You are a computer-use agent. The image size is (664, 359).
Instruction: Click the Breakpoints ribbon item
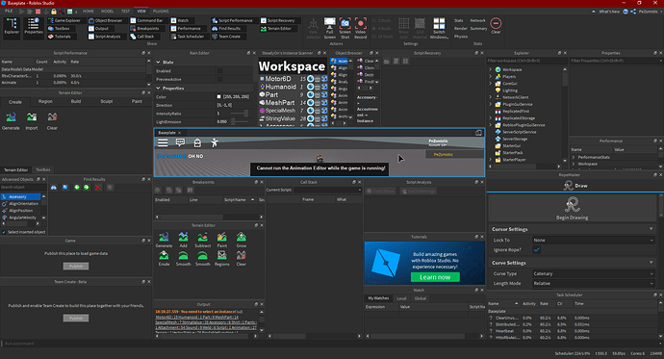(x=144, y=28)
